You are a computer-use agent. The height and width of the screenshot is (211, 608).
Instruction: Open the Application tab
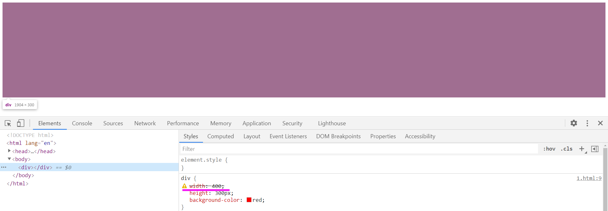point(257,123)
